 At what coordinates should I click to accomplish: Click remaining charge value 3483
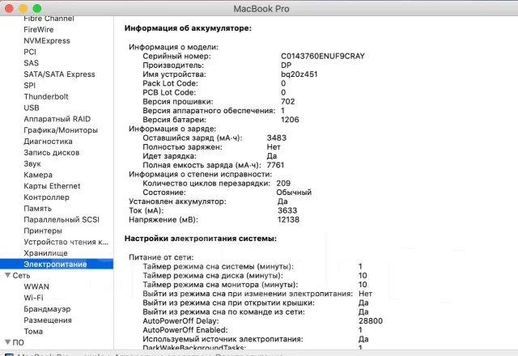[277, 138]
